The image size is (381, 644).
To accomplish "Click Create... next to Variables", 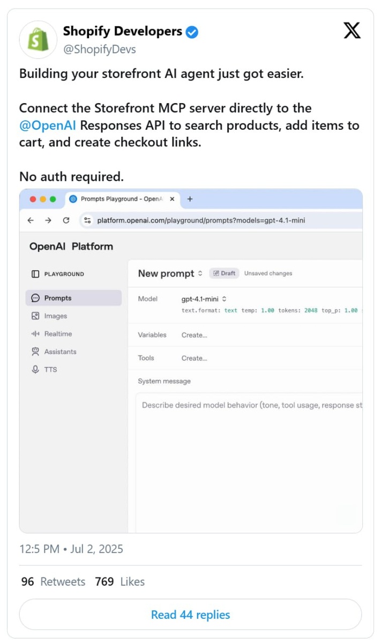I will [194, 335].
